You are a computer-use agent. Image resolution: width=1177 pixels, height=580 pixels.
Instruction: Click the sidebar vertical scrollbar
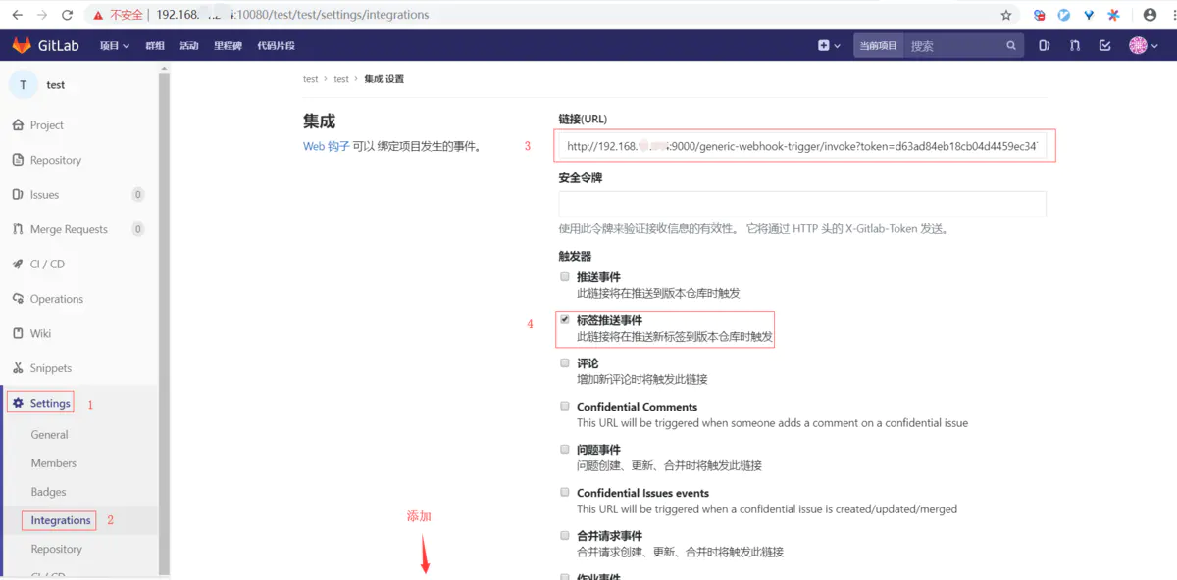click(164, 323)
